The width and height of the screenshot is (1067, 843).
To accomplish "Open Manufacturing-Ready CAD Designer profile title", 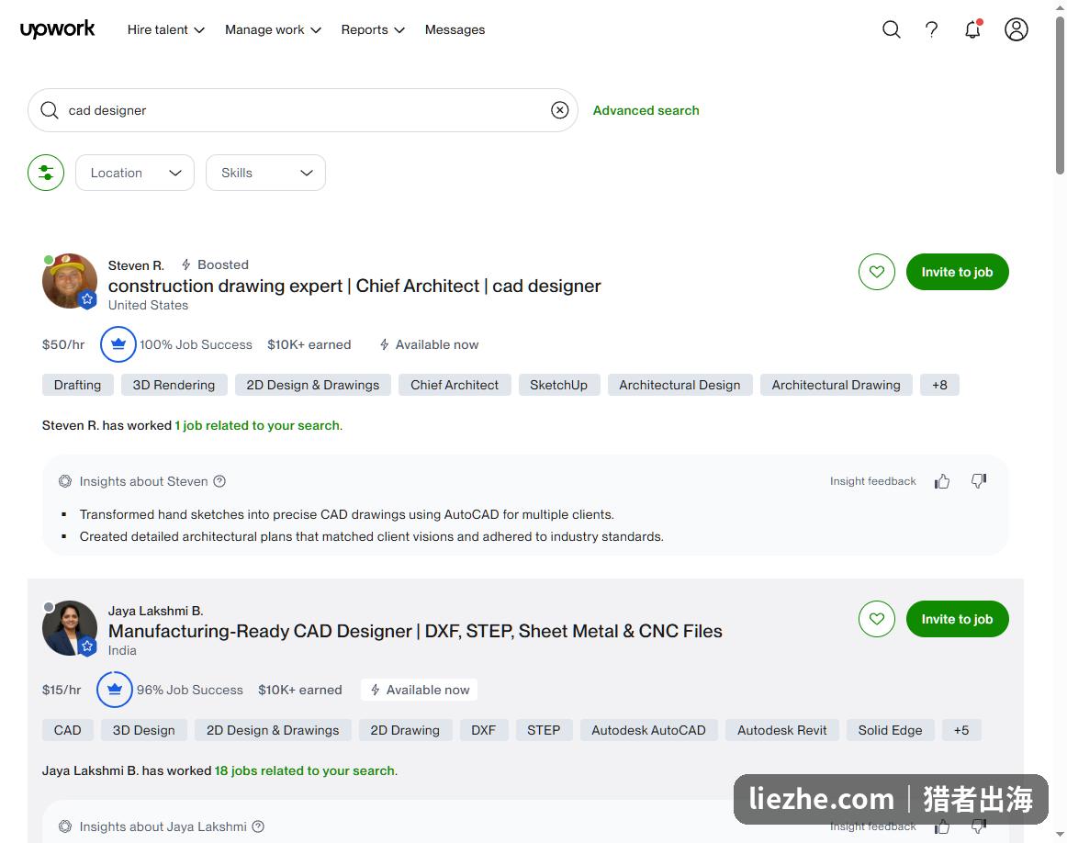I will click(x=415, y=632).
